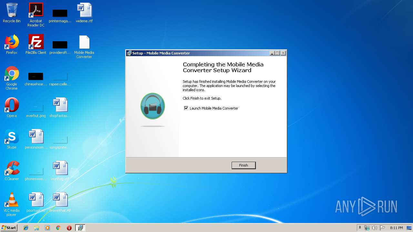This screenshot has width=413, height=232.
Task: Select Mobile Media Converter desktop file icon
Action: tap(84, 47)
